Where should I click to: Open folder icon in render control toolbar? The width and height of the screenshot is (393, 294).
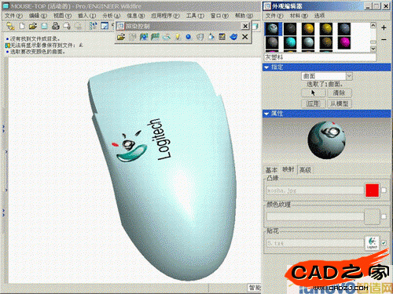121,37
